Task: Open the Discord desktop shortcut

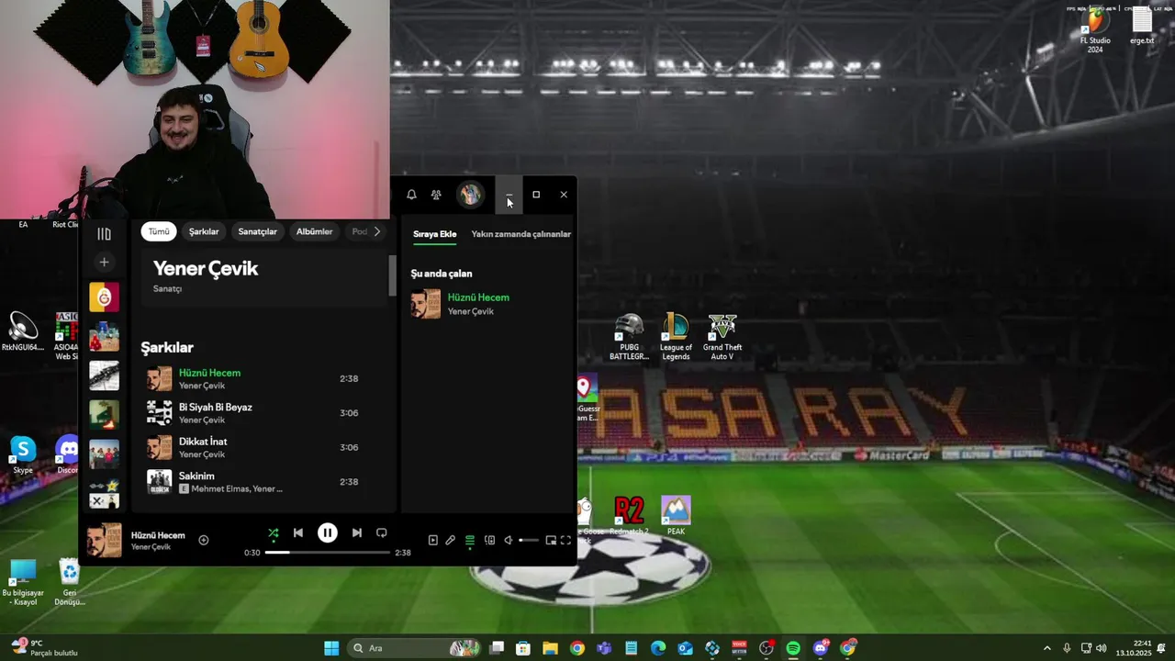Action: tap(67, 455)
